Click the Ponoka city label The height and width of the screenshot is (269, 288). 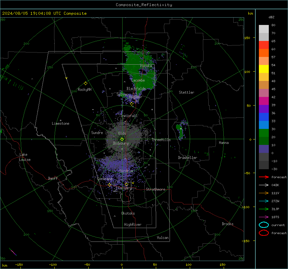tap(146, 66)
